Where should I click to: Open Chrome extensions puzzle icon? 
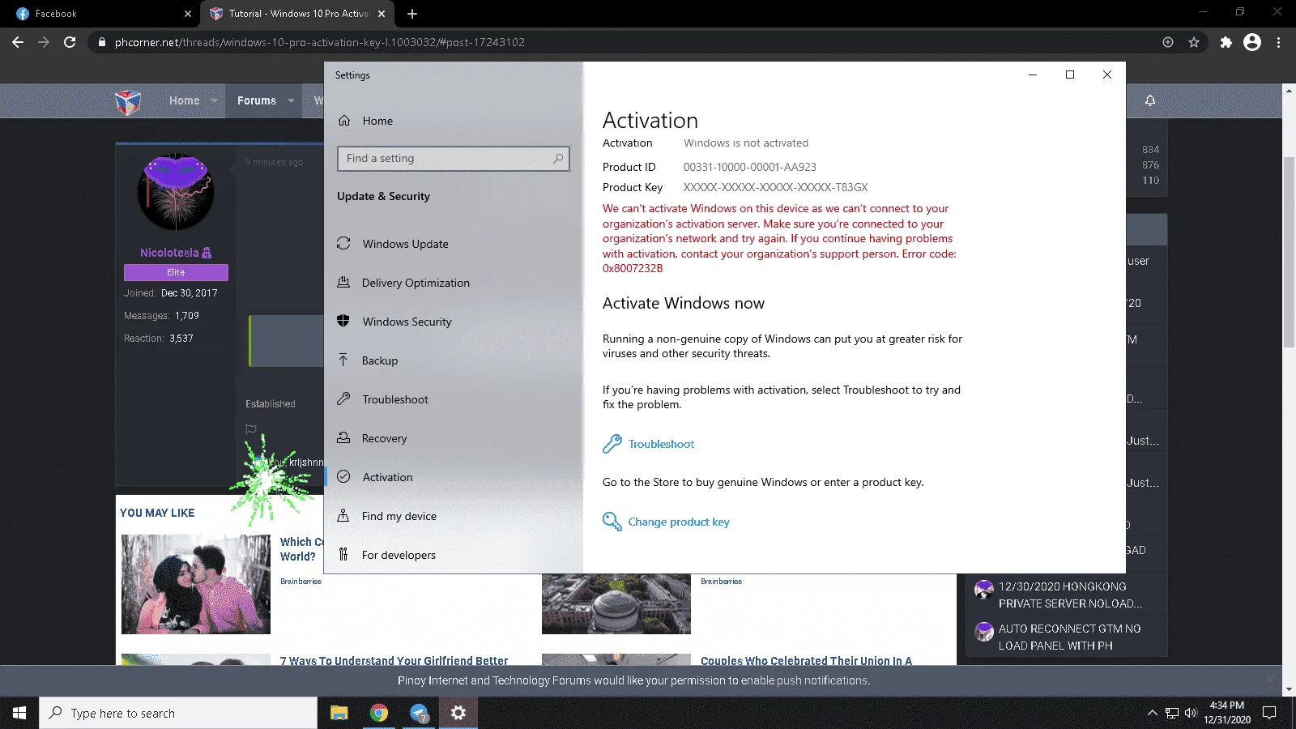click(1226, 42)
